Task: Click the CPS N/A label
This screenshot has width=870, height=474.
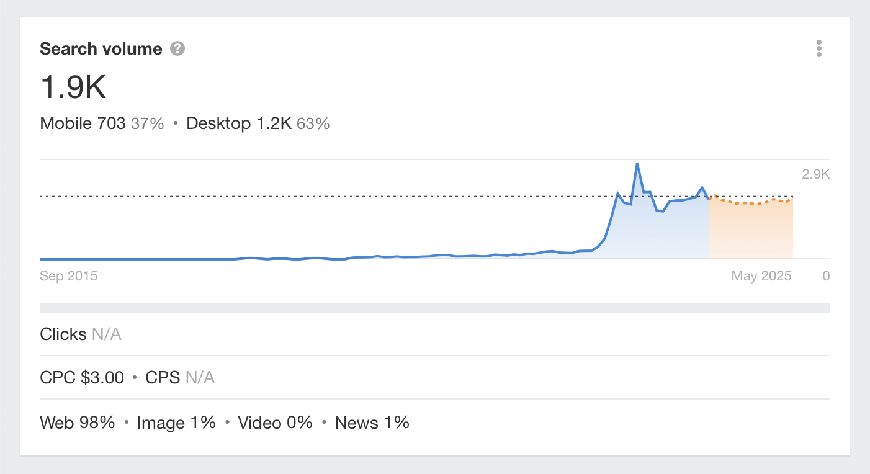Action: 180,377
